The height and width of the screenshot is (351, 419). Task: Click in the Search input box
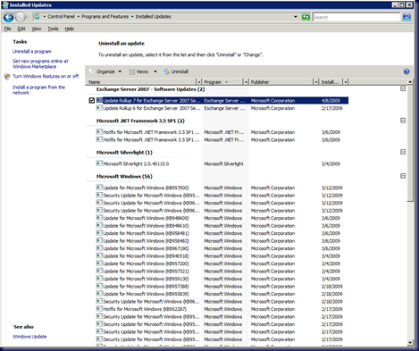(x=356, y=17)
